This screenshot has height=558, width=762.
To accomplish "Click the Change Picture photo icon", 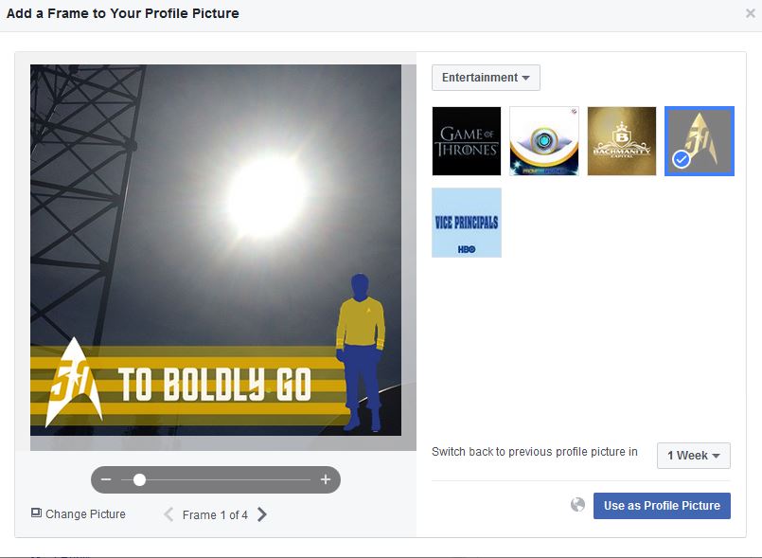I will click(36, 513).
